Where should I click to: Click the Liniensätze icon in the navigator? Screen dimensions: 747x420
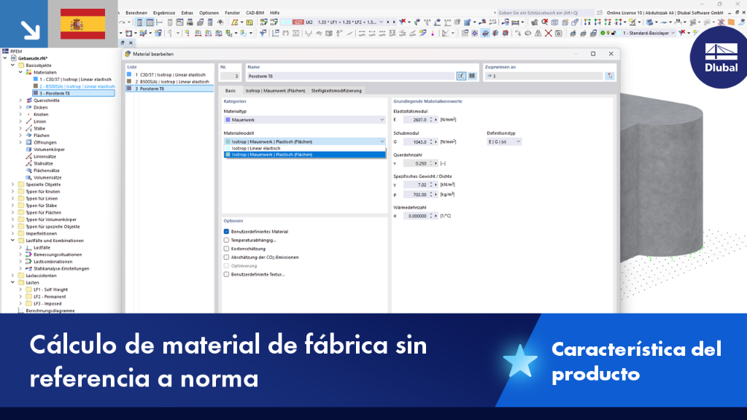click(x=28, y=156)
